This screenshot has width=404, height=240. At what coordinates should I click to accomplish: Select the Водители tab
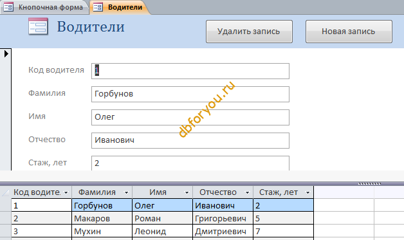[x=119, y=7]
